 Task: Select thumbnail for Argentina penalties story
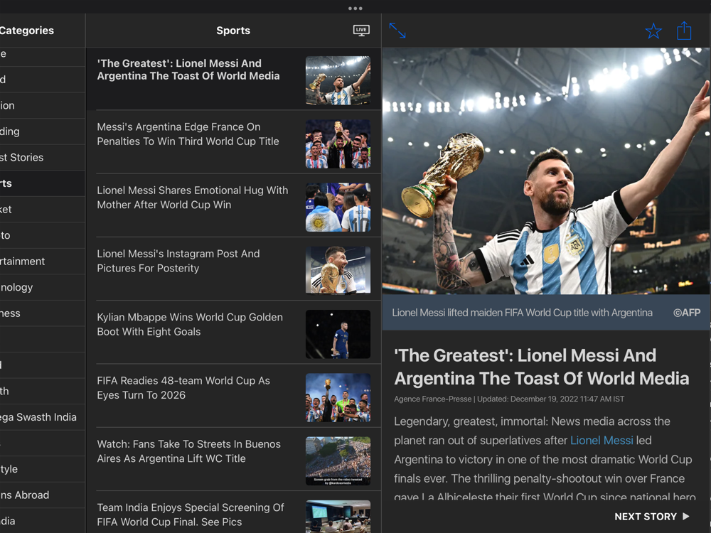click(x=338, y=144)
